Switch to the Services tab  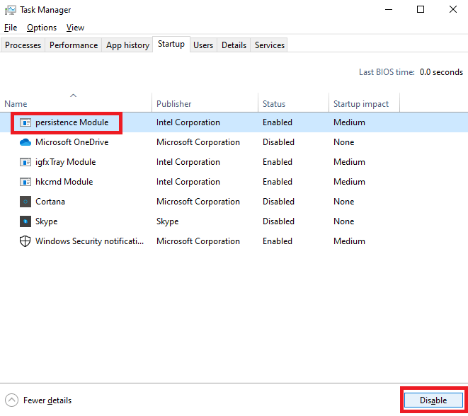pyautogui.click(x=270, y=45)
